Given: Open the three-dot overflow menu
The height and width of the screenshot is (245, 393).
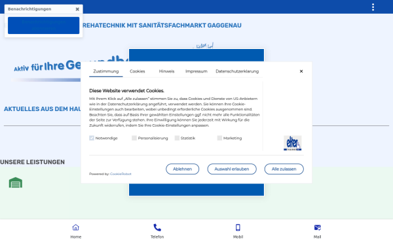Looking at the screenshot, I should click(x=373, y=7).
